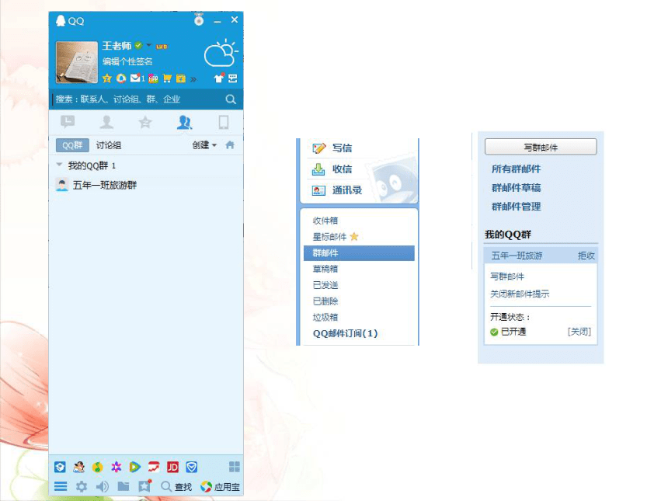The height and width of the screenshot is (501, 668).
Task: Open the app grid manager icon
Action: (235, 467)
